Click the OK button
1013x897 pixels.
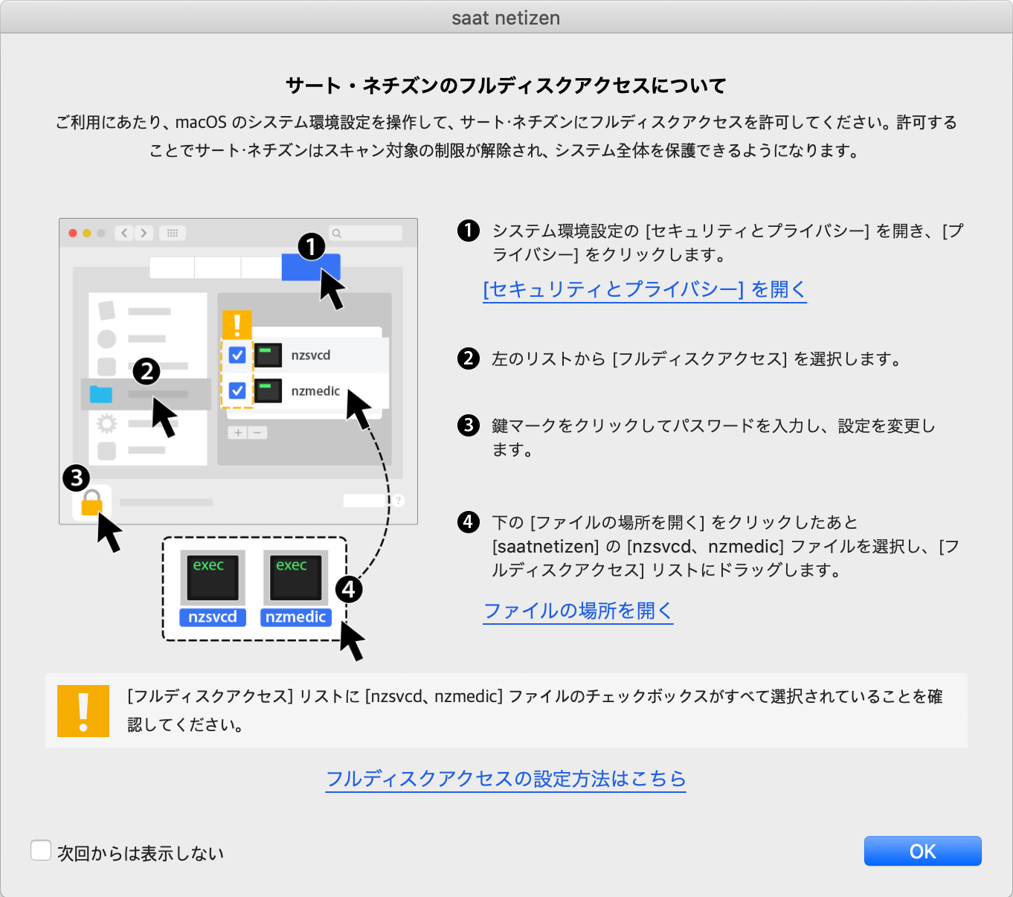922,851
